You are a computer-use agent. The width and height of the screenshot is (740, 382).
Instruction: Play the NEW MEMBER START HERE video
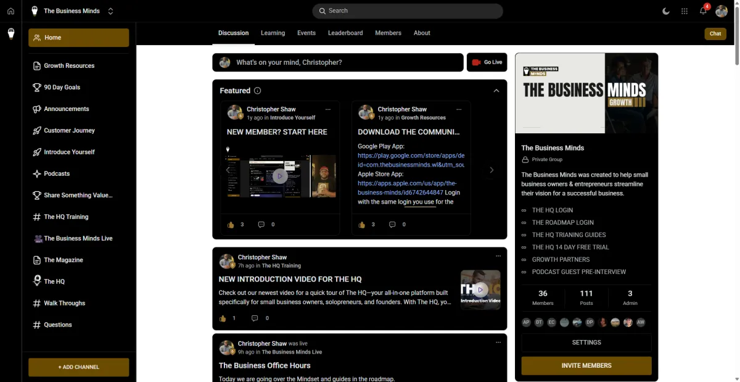pyautogui.click(x=280, y=176)
